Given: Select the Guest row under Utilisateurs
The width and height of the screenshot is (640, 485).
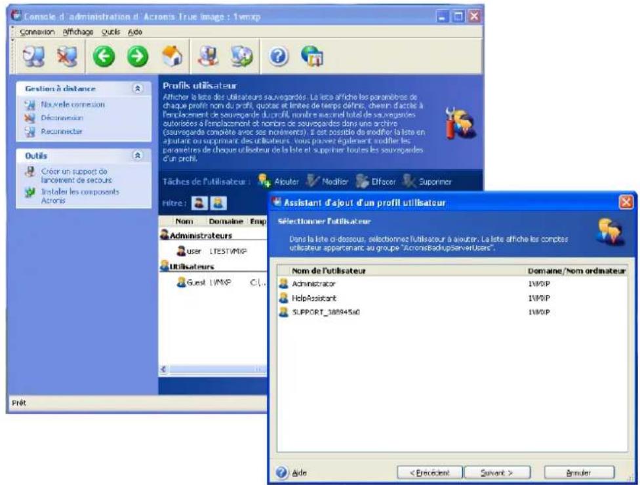Looking at the screenshot, I should coord(212,282).
